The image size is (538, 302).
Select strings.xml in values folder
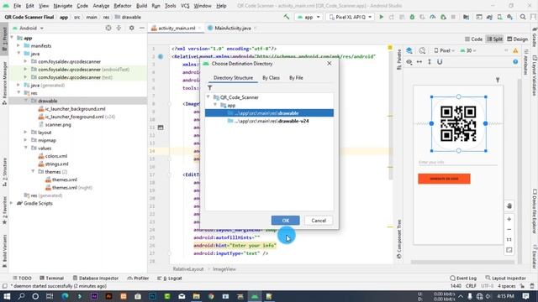coord(53,164)
